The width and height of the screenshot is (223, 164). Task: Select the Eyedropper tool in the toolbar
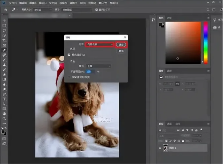click(4, 50)
